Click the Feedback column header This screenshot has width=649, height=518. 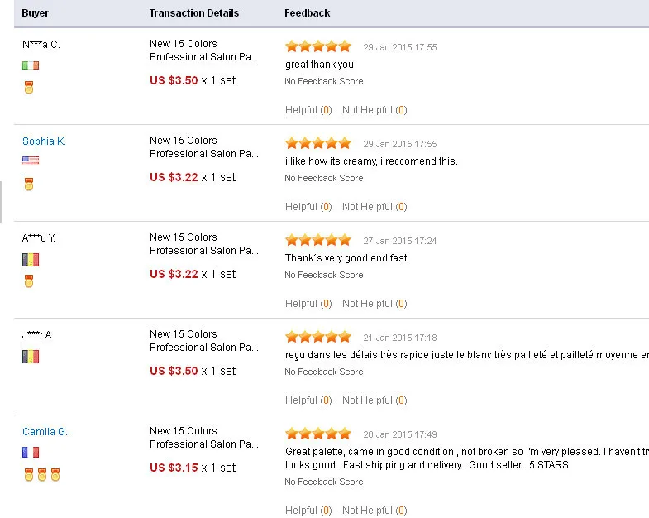click(x=307, y=13)
